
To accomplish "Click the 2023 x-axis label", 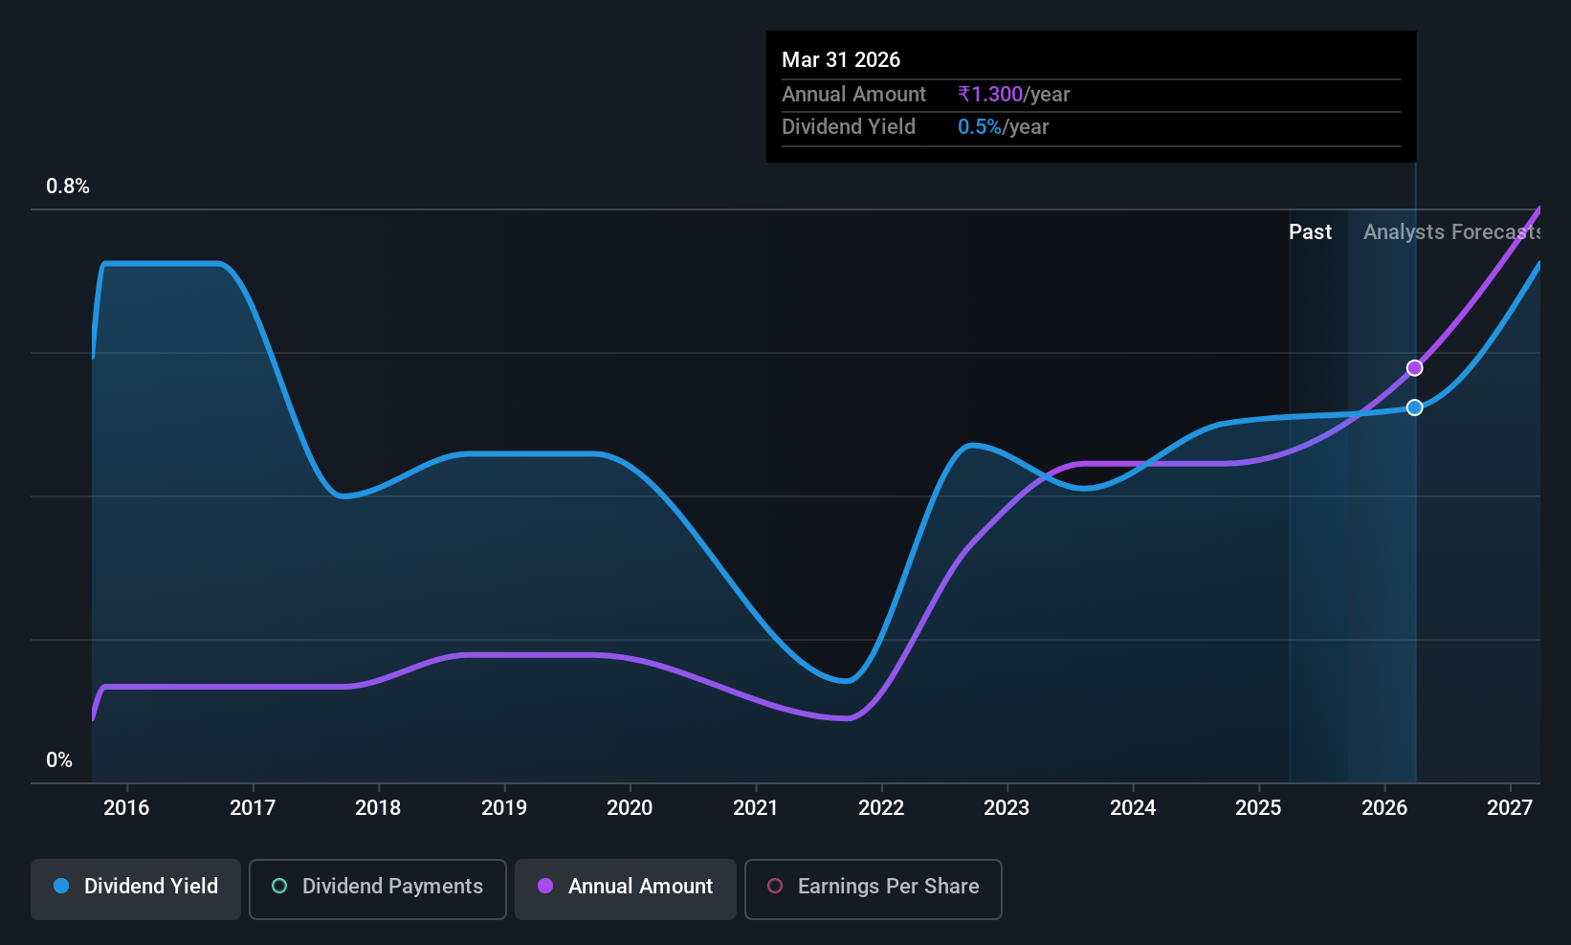I will click(x=1007, y=808).
